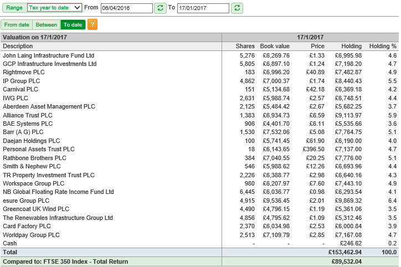Select the Cash row label
Screen dimensions: 401x267
click(10, 244)
